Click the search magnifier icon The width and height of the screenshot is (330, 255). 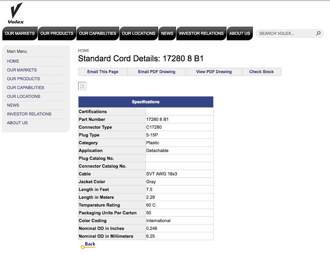tap(318, 34)
